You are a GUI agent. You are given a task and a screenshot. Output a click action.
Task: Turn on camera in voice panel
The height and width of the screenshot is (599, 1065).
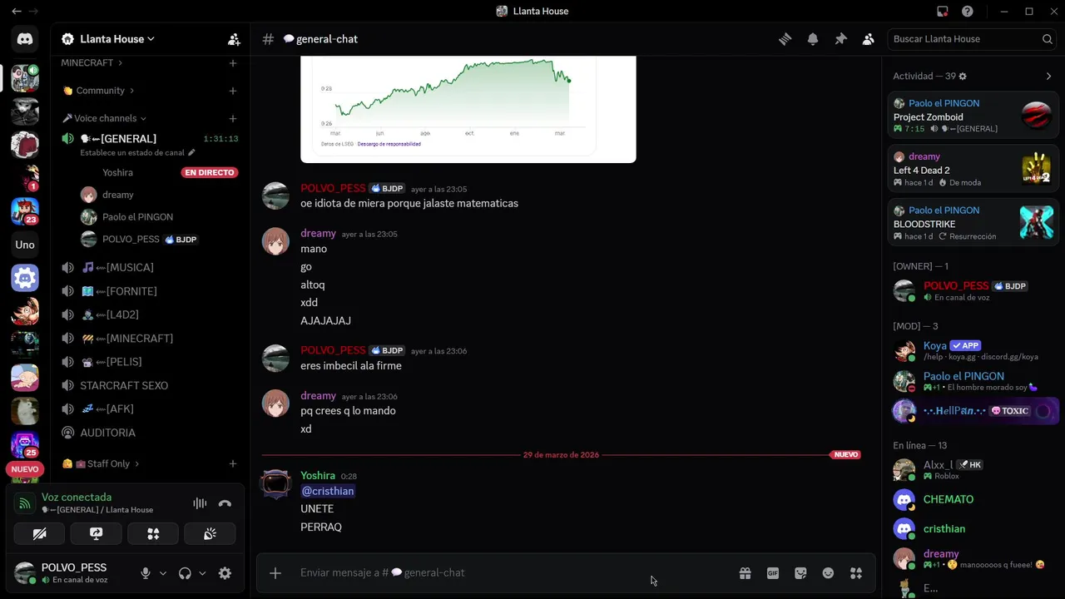coord(39,533)
